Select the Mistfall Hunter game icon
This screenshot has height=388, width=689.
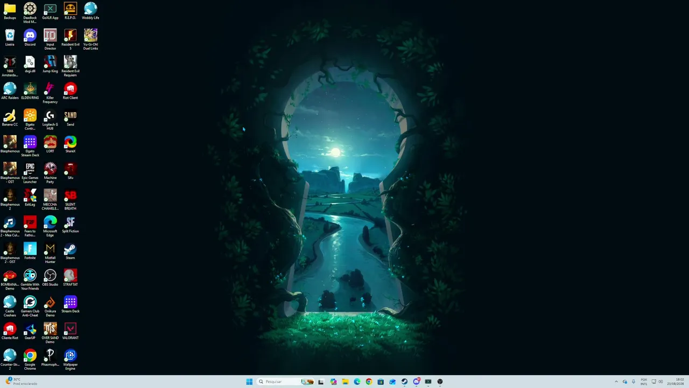pos(50,253)
